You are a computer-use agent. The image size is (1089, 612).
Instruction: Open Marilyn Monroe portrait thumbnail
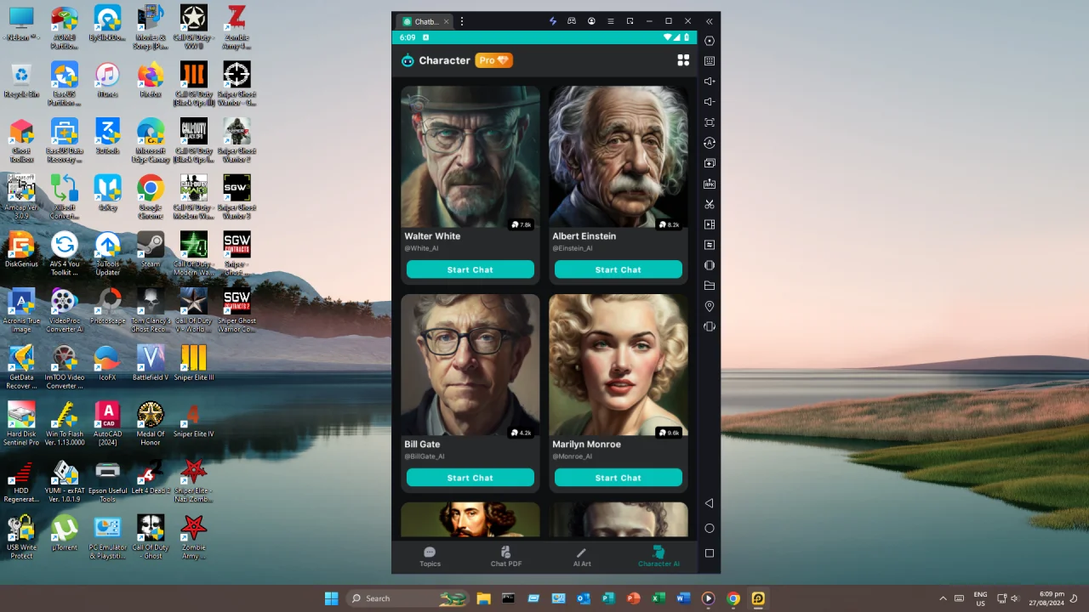pos(618,365)
